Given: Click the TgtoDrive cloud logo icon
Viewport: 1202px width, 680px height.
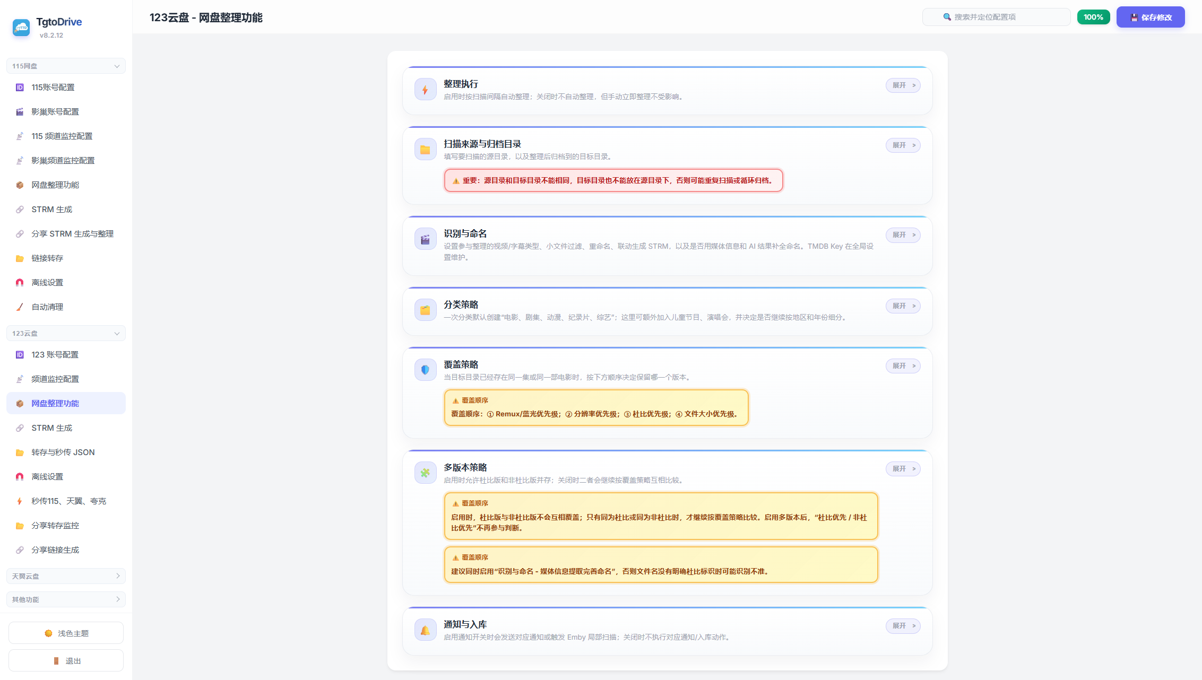Looking at the screenshot, I should tap(21, 28).
